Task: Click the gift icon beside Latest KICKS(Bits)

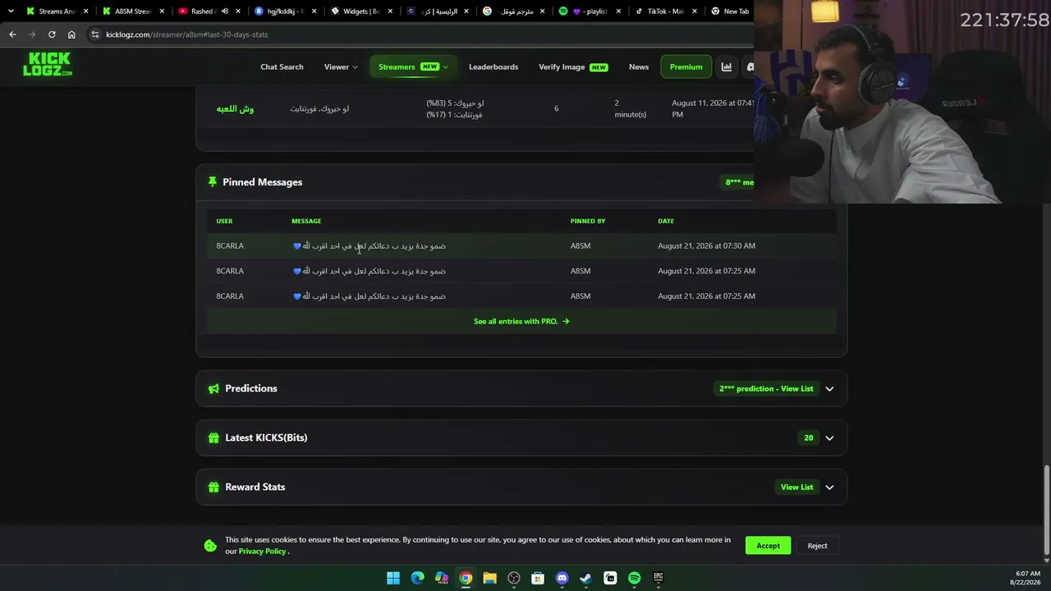Action: coord(213,438)
